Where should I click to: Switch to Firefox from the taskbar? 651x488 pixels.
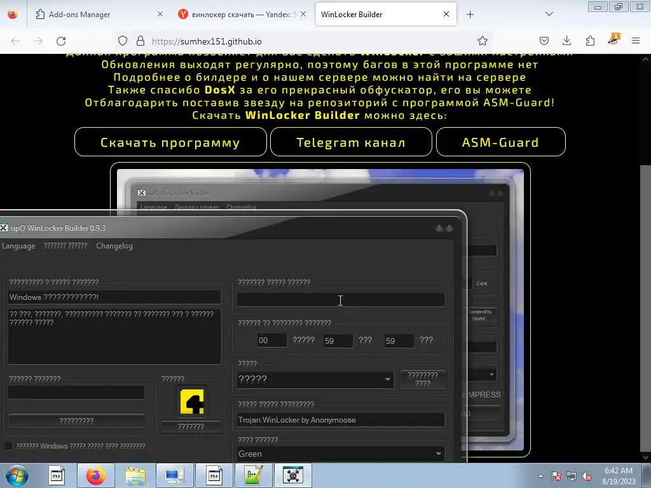pyautogui.click(x=96, y=475)
